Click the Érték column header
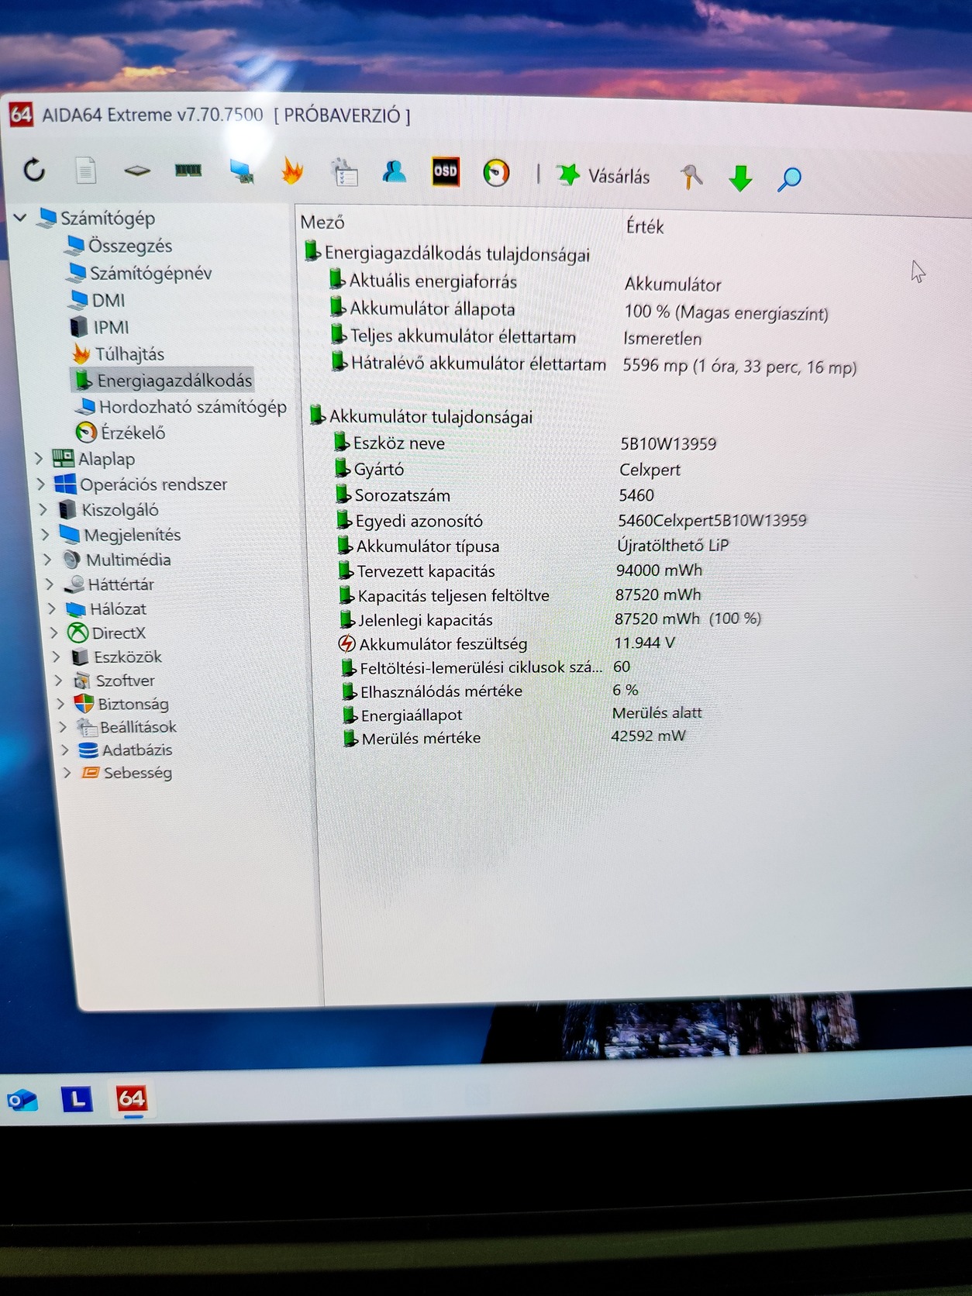Viewport: 972px width, 1296px height. (645, 226)
